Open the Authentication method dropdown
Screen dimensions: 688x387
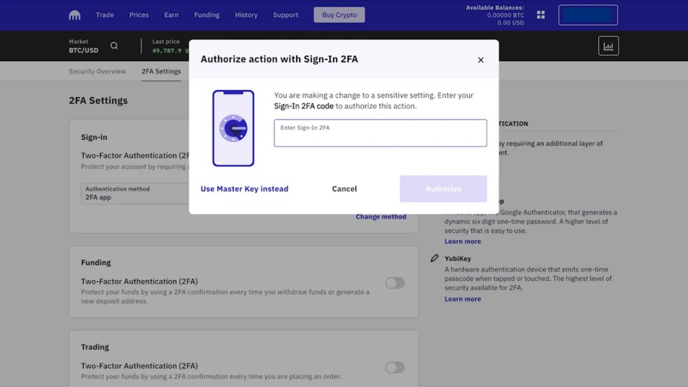tap(135, 193)
